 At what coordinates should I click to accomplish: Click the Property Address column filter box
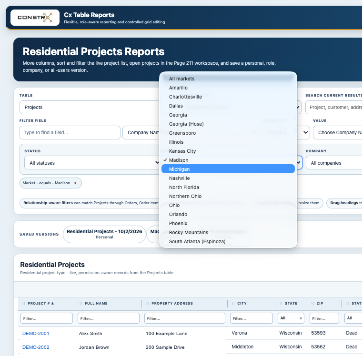(185, 318)
